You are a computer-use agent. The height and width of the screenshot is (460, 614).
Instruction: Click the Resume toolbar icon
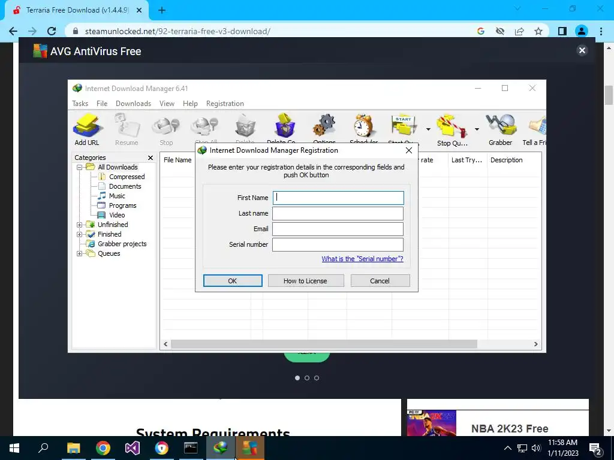point(127,129)
